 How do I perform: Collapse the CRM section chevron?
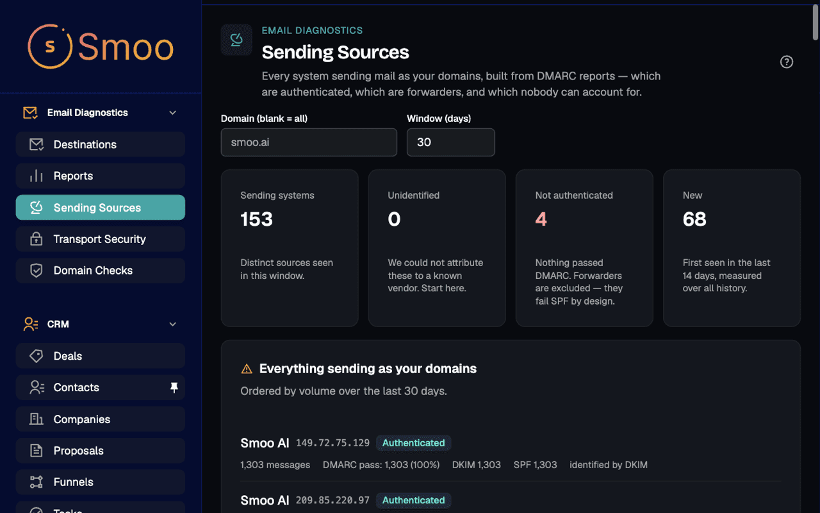click(172, 324)
